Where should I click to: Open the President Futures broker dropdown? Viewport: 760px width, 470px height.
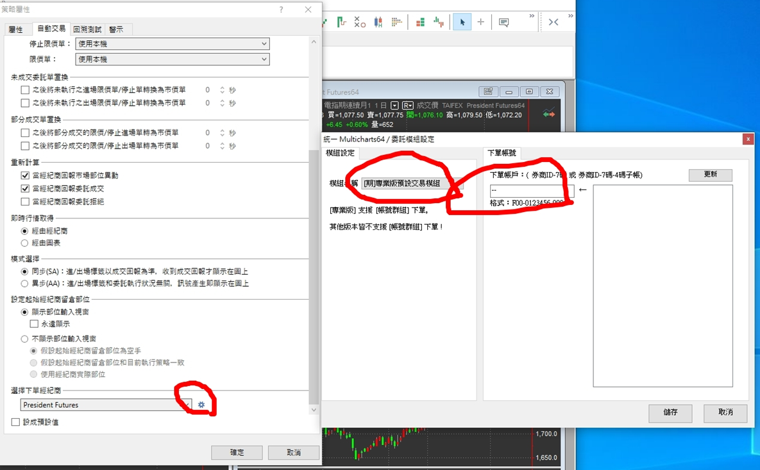(106, 405)
